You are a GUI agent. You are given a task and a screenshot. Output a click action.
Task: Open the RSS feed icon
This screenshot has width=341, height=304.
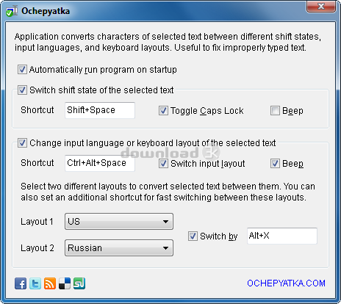[x=50, y=283]
